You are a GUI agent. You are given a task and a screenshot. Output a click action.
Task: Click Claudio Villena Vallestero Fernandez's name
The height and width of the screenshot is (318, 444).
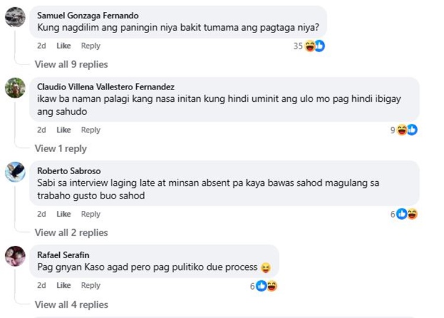pos(106,88)
